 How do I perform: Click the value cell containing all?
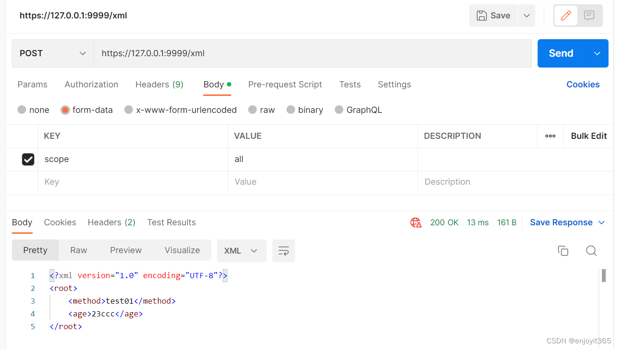323,160
